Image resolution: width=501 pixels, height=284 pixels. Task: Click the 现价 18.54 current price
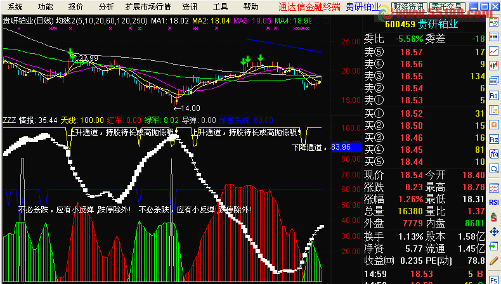[x=412, y=176]
